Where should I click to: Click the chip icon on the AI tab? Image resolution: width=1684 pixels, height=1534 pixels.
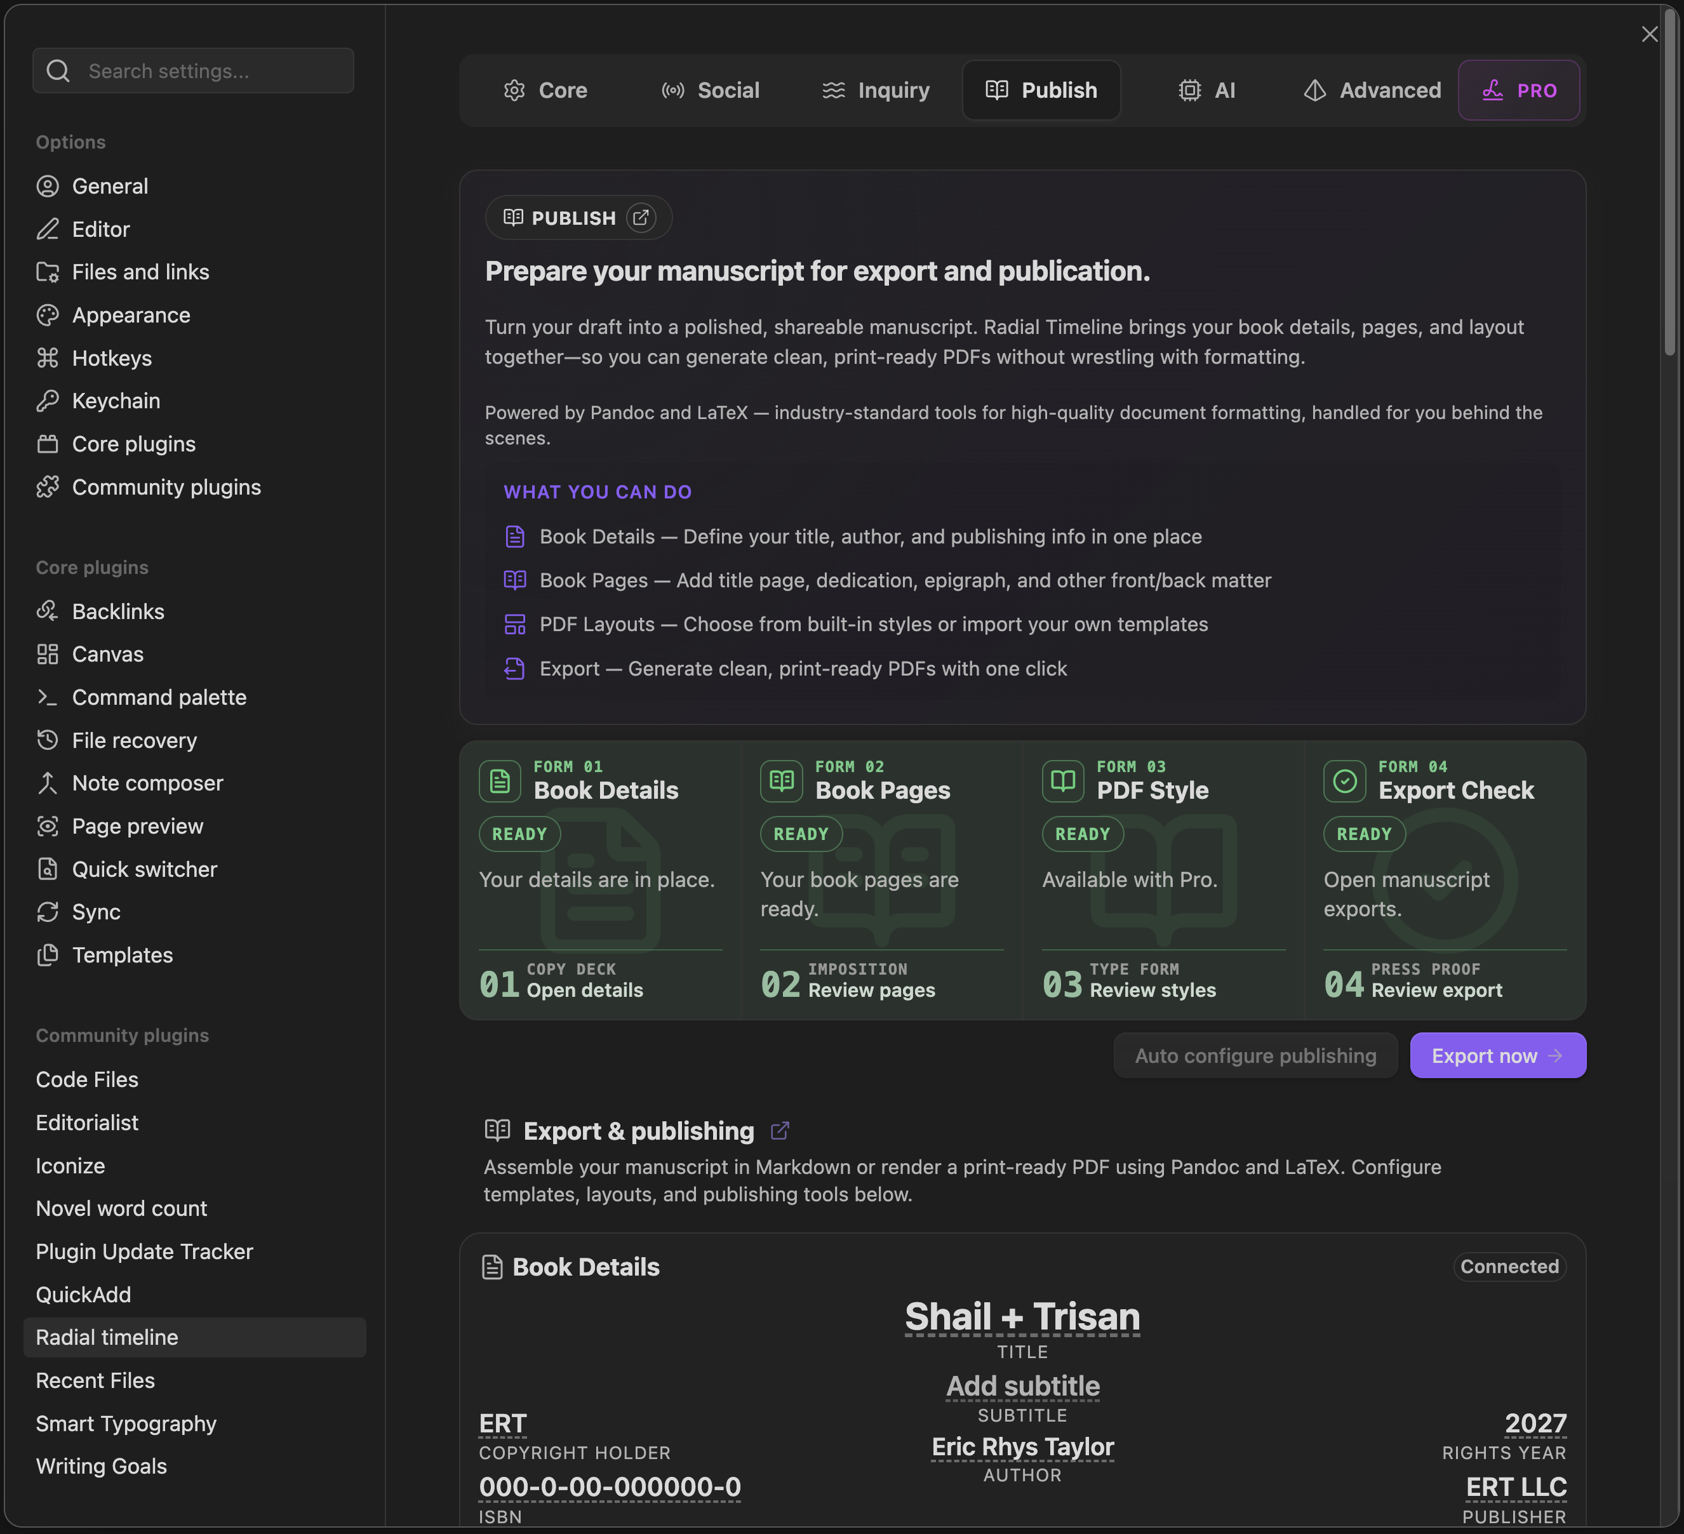1189,90
